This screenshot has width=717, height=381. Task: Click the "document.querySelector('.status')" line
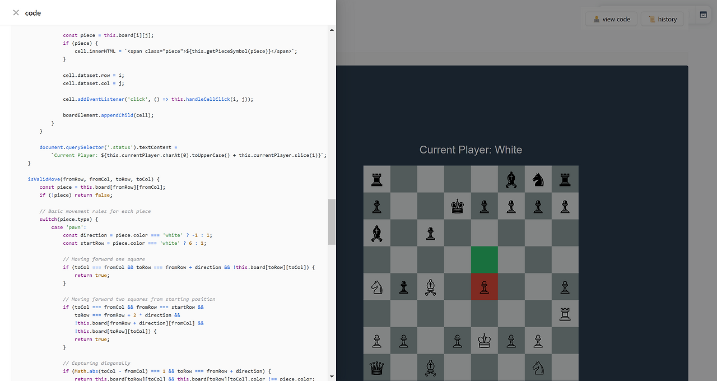tap(109, 147)
